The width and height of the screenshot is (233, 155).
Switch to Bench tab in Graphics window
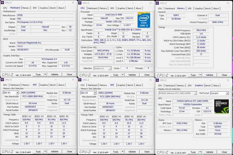pyautogui.click(x=208, y=86)
